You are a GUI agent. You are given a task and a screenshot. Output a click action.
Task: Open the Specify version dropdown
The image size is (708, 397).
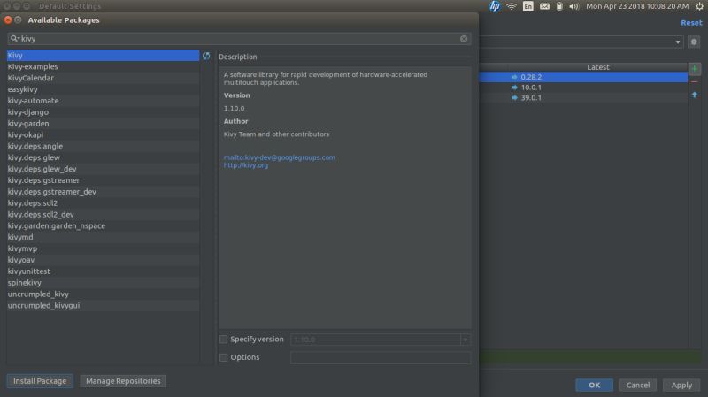466,340
